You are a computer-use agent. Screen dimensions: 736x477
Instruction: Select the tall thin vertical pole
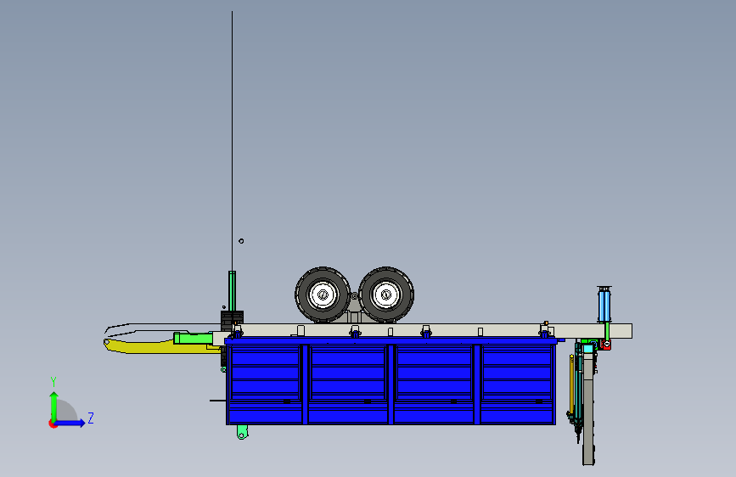[232, 141]
